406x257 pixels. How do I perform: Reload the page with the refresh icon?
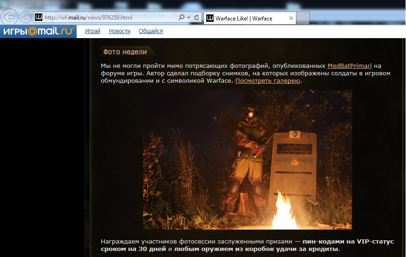[x=196, y=17]
